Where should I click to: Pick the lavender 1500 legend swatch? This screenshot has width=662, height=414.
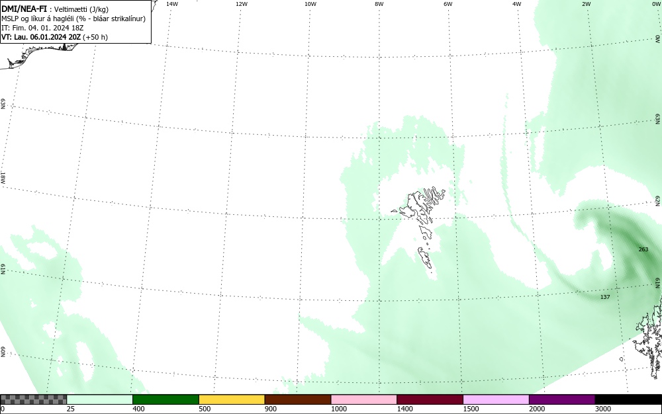[x=496, y=399]
